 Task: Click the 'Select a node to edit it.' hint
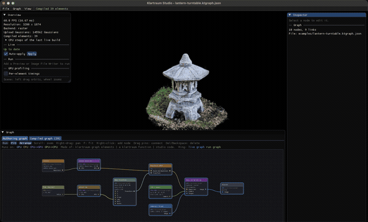[x=309, y=21]
